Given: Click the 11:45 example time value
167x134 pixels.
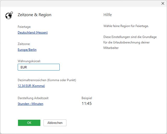Looking at the screenshot, I should click(x=87, y=104).
